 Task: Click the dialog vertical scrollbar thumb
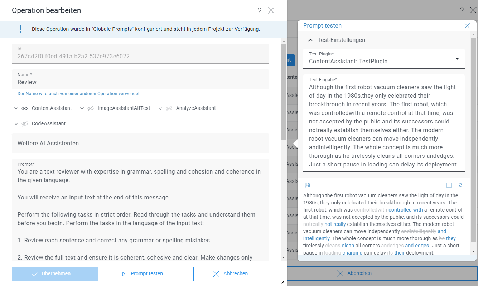(284, 91)
